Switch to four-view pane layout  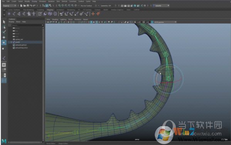pos(4,70)
